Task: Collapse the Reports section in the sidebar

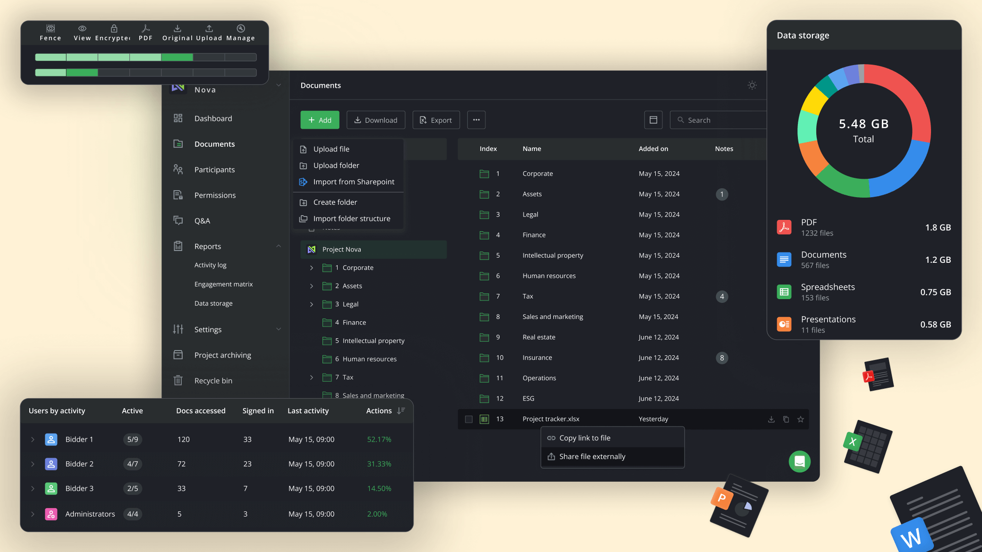Action: tap(279, 246)
